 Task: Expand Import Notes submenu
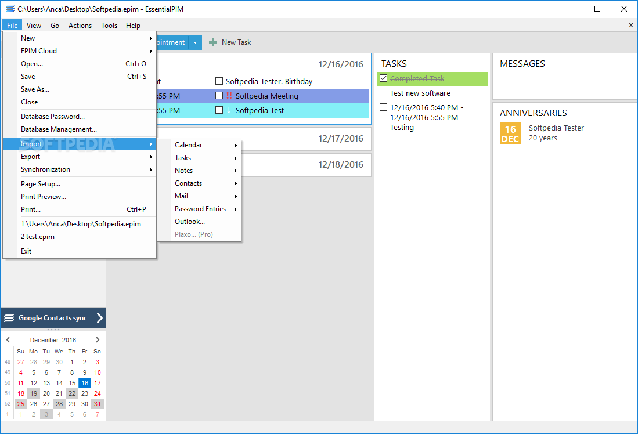click(199, 171)
